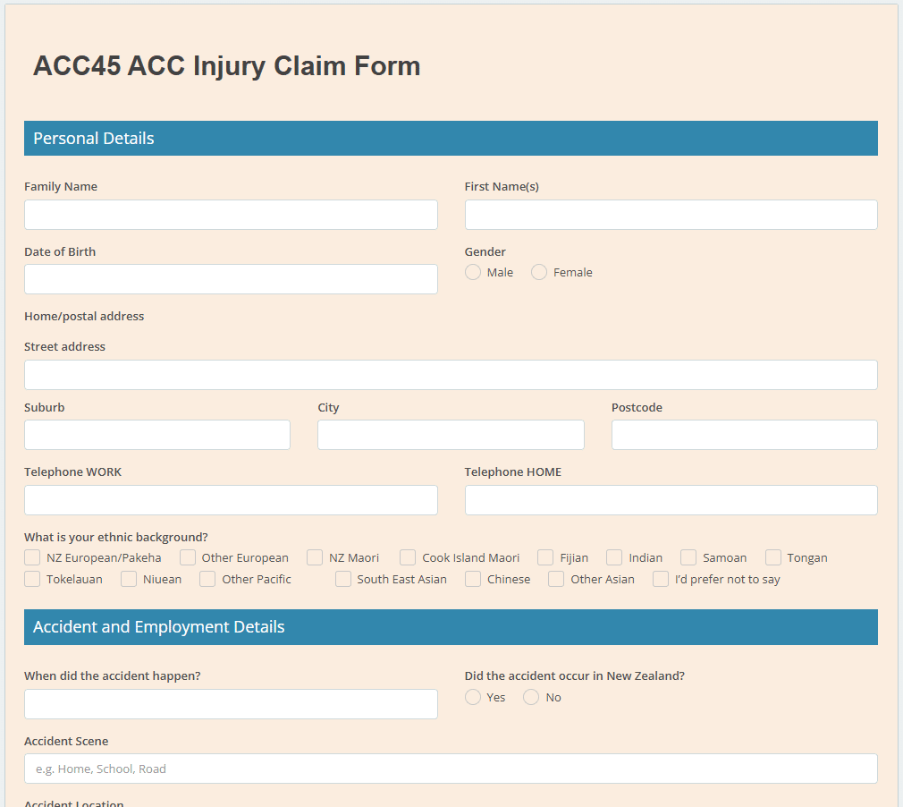Focus the First Name(s) field

671,215
